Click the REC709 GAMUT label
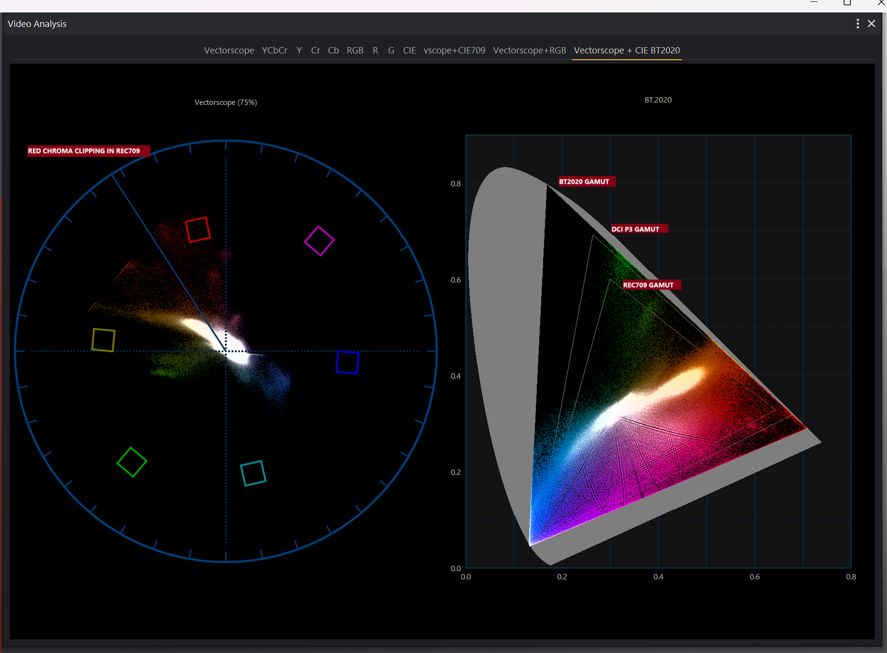Screen dimensions: 887x653 pyautogui.click(x=649, y=284)
